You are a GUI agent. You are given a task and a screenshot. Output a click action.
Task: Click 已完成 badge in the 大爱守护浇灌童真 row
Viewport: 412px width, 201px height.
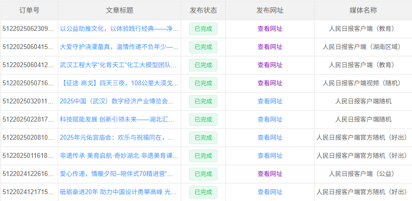(203, 47)
